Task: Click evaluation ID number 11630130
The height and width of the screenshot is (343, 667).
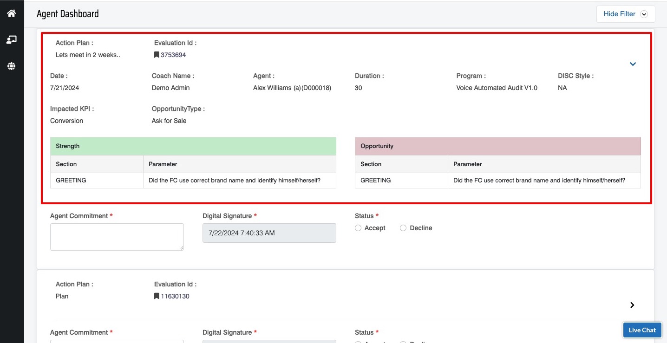Action: (175, 296)
